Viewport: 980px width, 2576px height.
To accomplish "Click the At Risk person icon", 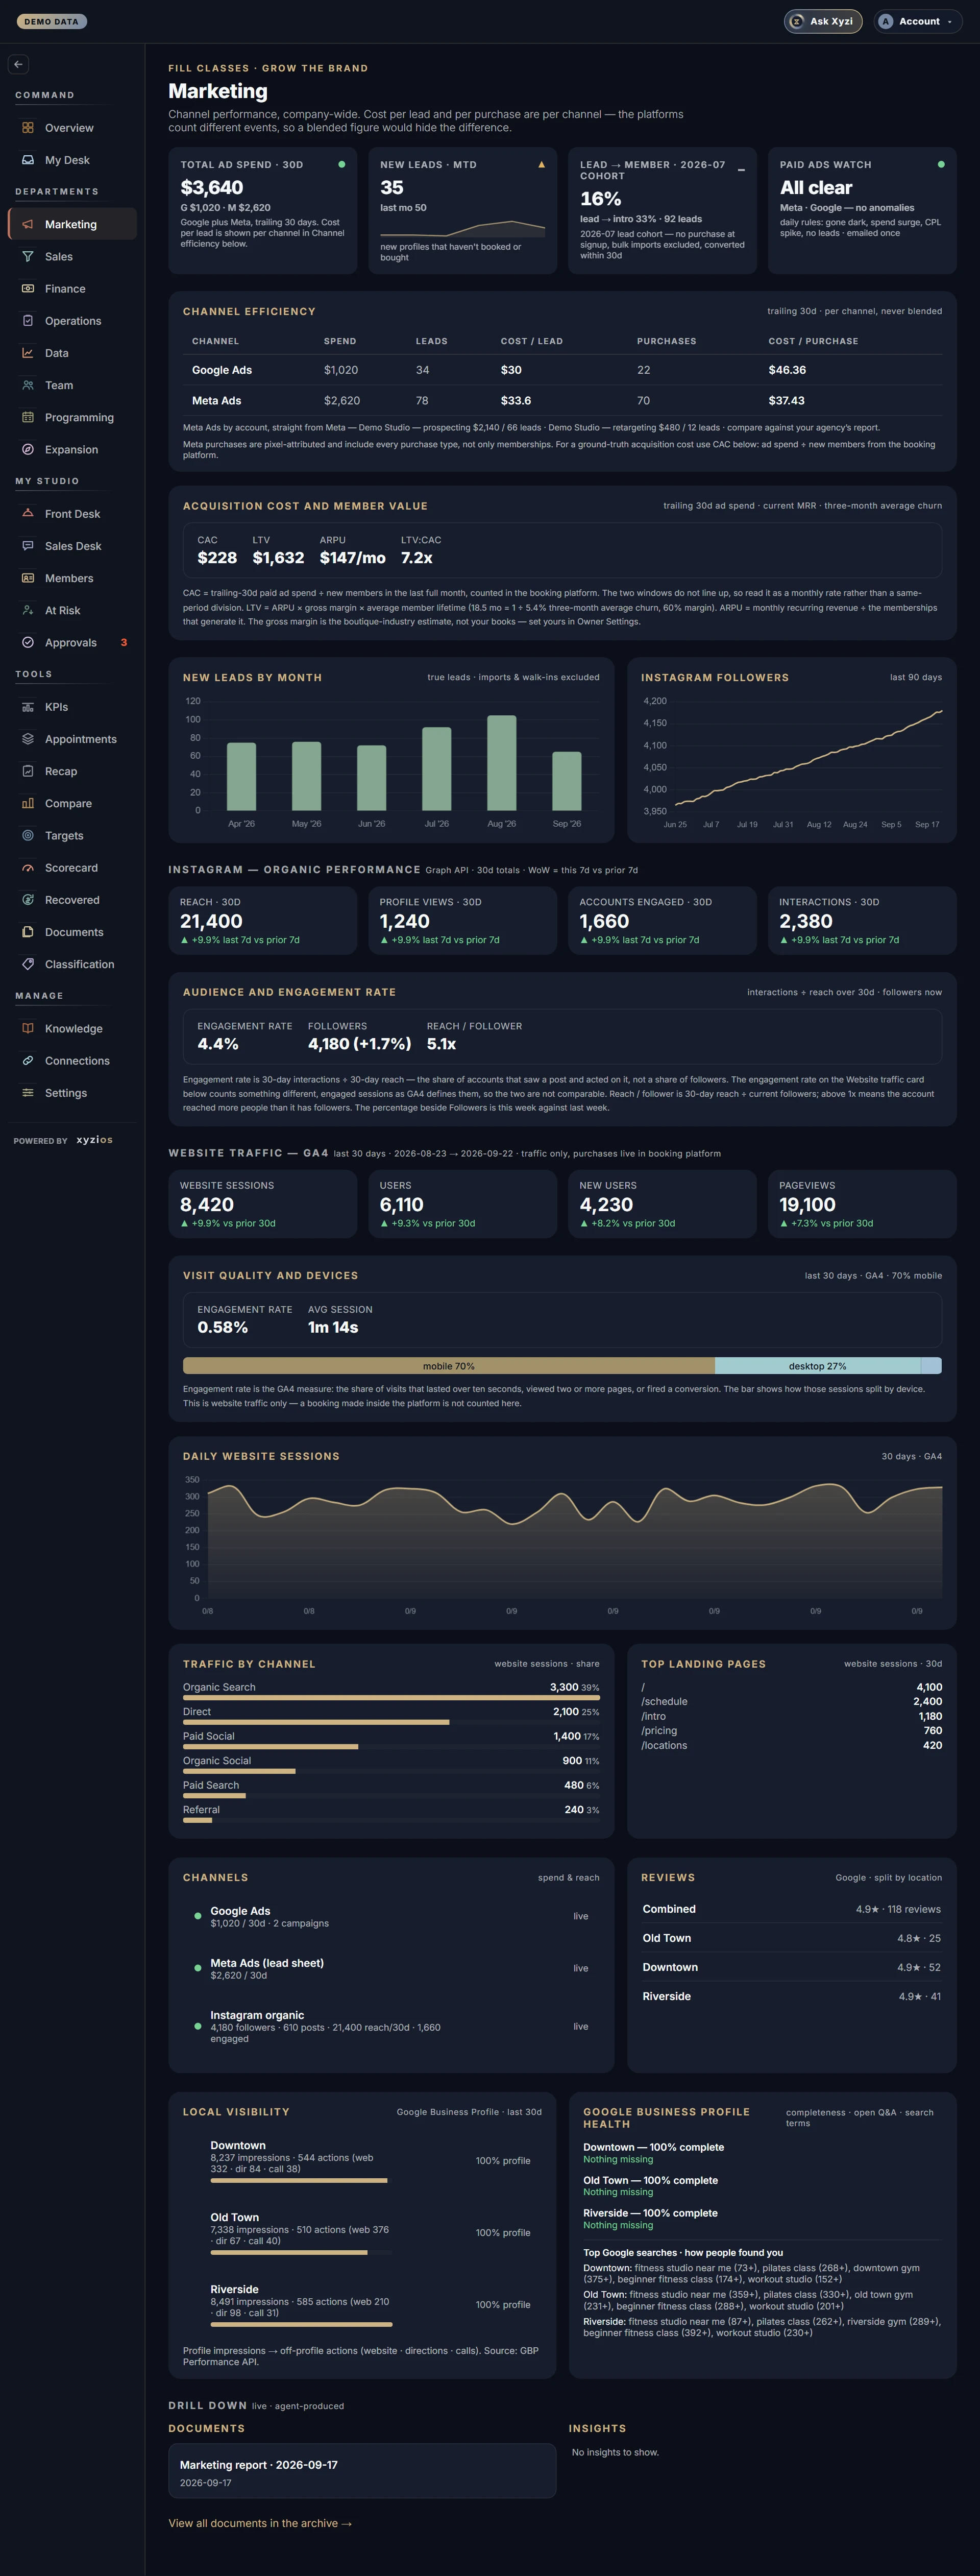I will coord(28,610).
